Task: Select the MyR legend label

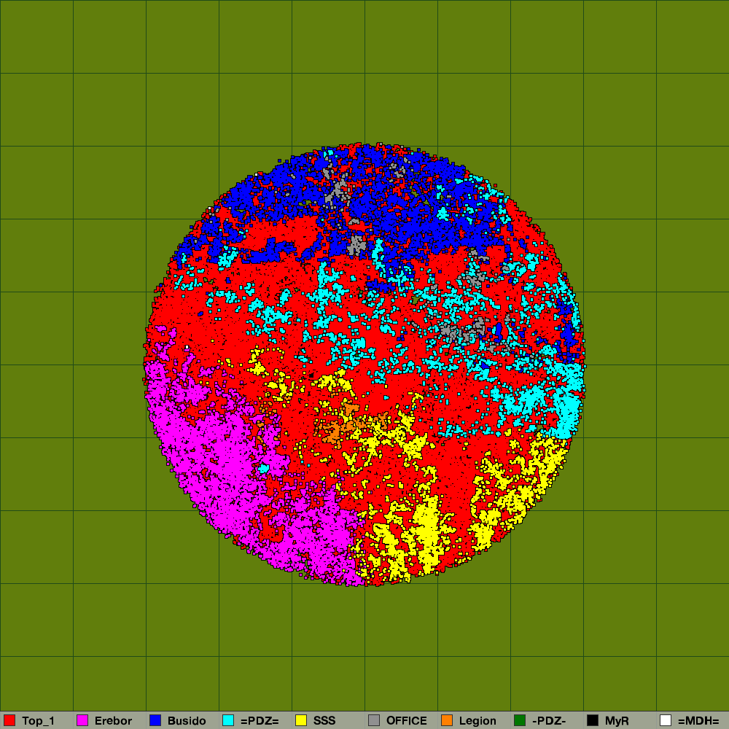Action: 617,721
